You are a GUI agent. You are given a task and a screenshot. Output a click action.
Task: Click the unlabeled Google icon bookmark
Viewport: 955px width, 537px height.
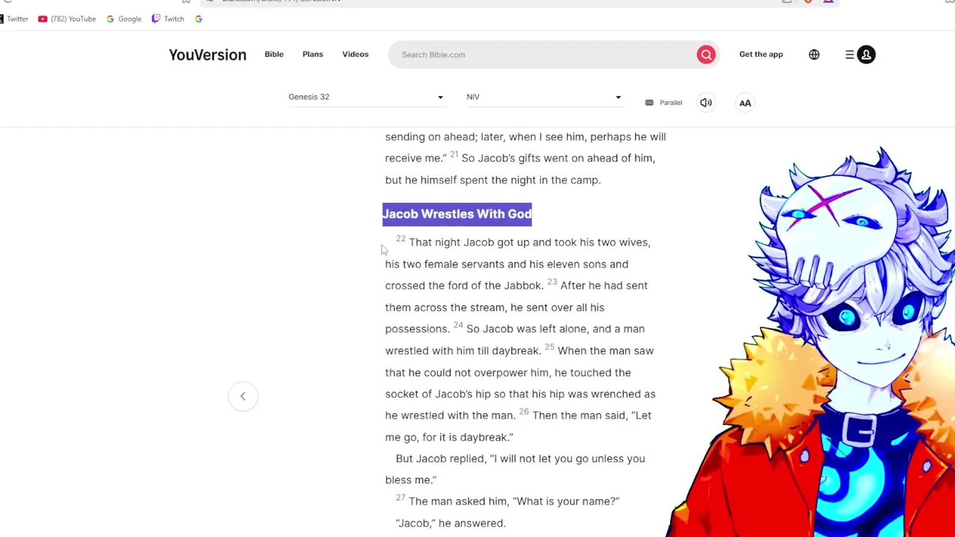(x=198, y=19)
